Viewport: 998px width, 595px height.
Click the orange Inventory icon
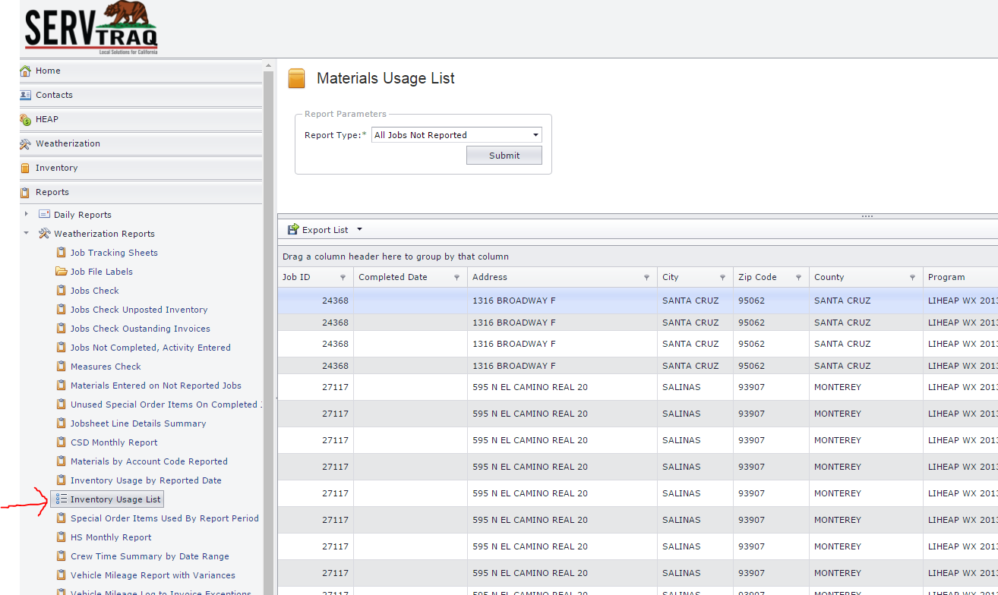26,167
